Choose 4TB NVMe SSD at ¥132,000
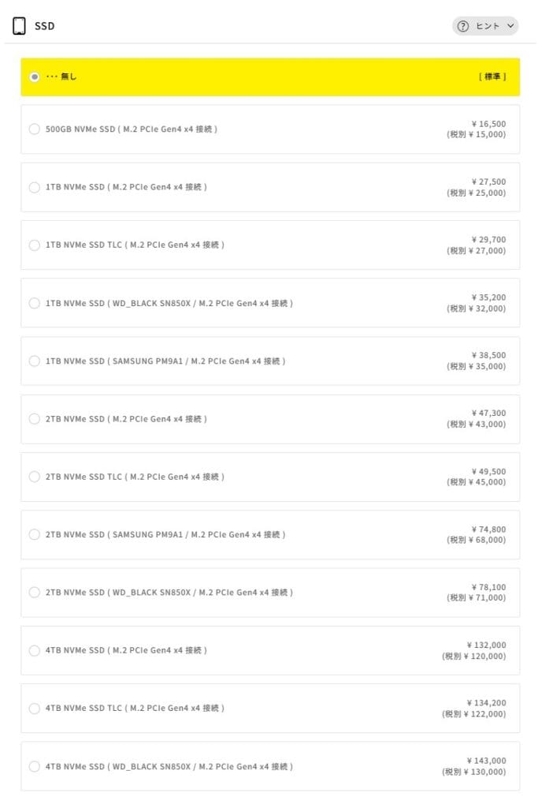Viewport: 538px width, 808px height. click(35, 651)
